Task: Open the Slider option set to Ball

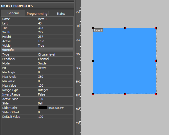Action: (x=55, y=103)
